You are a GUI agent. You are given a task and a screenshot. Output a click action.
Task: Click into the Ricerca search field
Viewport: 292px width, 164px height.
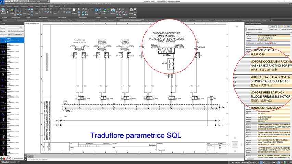(x=13, y=28)
